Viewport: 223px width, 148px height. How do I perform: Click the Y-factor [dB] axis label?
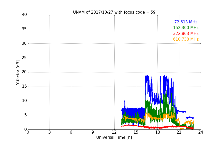18,72
